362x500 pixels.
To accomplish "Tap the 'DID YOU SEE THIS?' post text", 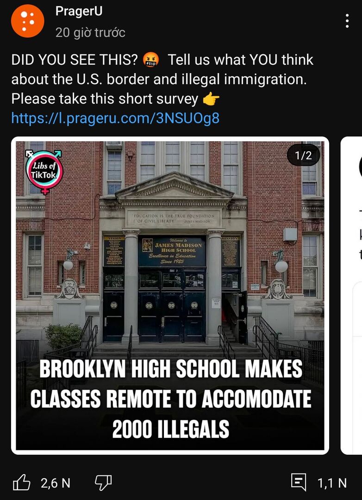I will 75,60.
